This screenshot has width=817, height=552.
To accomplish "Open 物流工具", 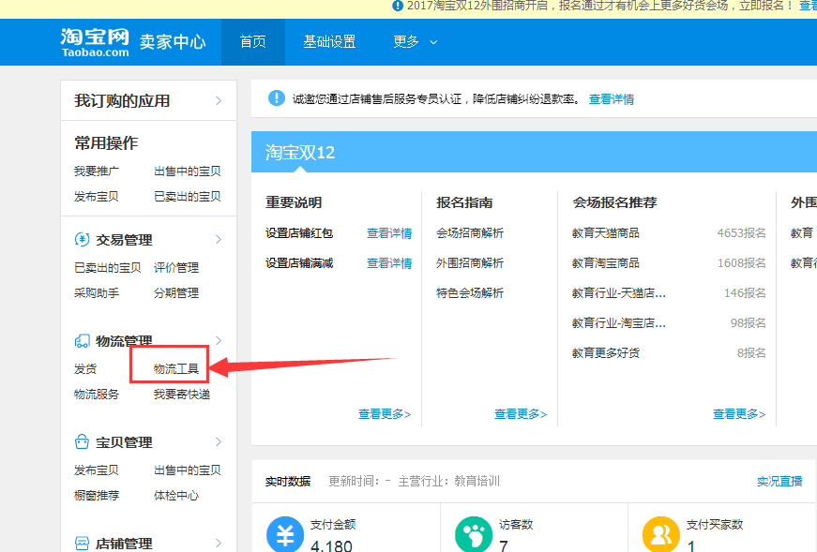I will tap(176, 368).
